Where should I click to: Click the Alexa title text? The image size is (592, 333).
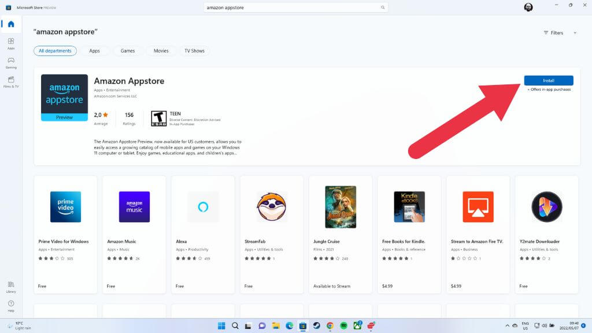(x=181, y=242)
